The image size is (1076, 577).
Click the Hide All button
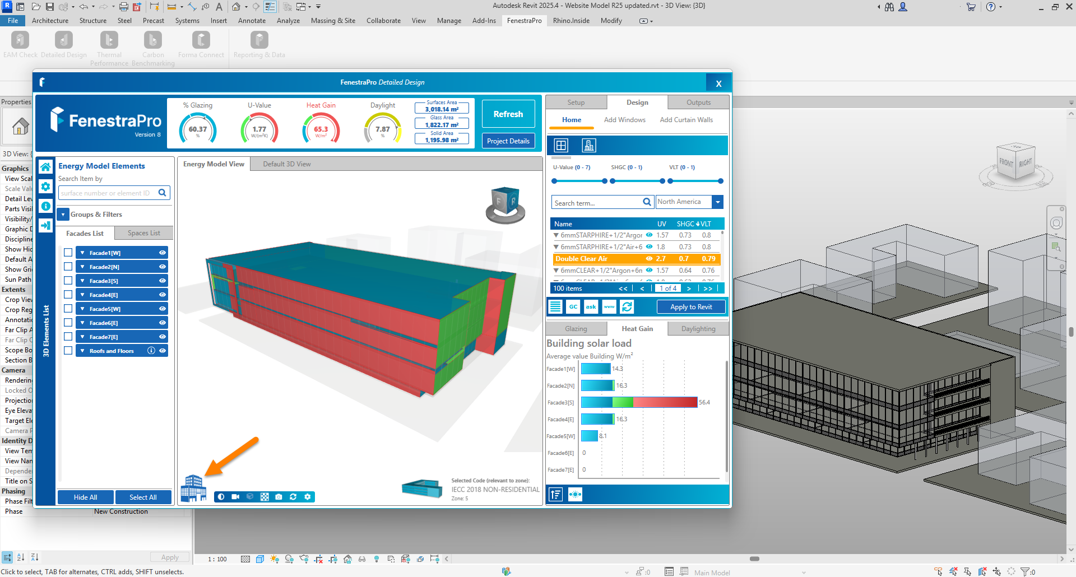click(85, 497)
